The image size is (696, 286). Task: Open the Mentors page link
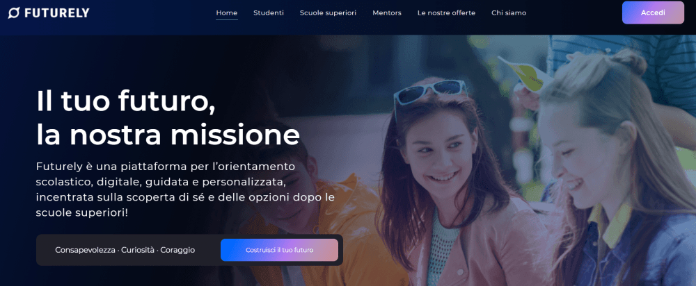(387, 12)
